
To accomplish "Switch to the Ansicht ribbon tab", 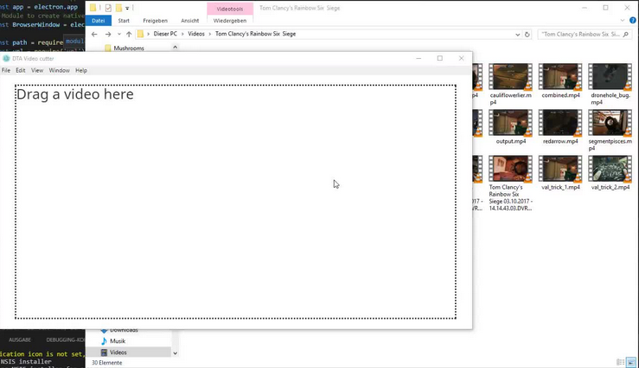I will coord(190,21).
